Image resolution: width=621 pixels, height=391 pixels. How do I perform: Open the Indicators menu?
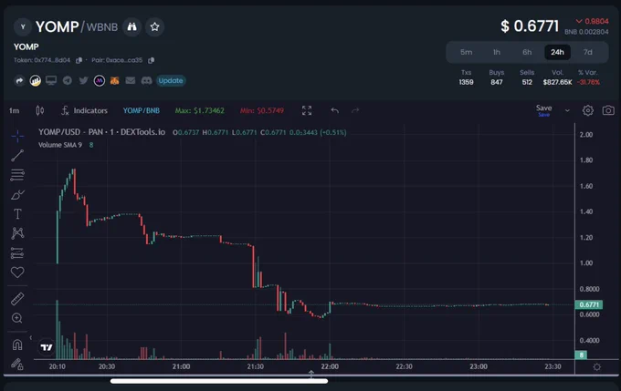tap(84, 110)
